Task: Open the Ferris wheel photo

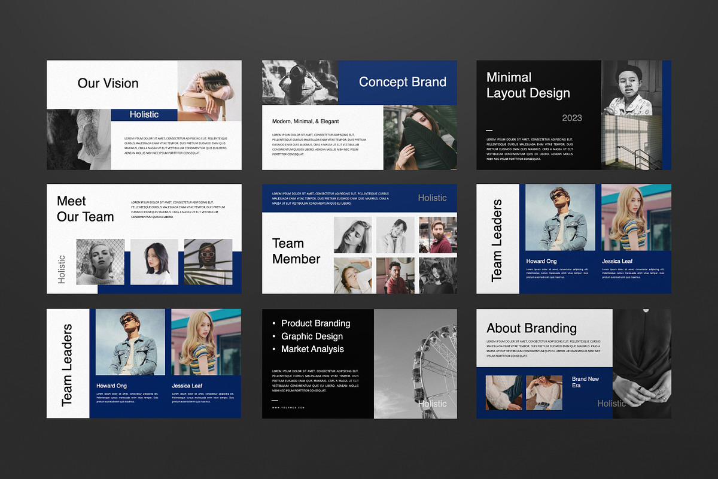Action: tap(416, 364)
